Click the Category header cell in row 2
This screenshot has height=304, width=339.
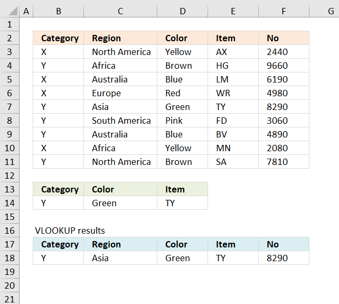[x=59, y=38]
